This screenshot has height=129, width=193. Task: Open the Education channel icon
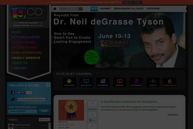coord(86,83)
